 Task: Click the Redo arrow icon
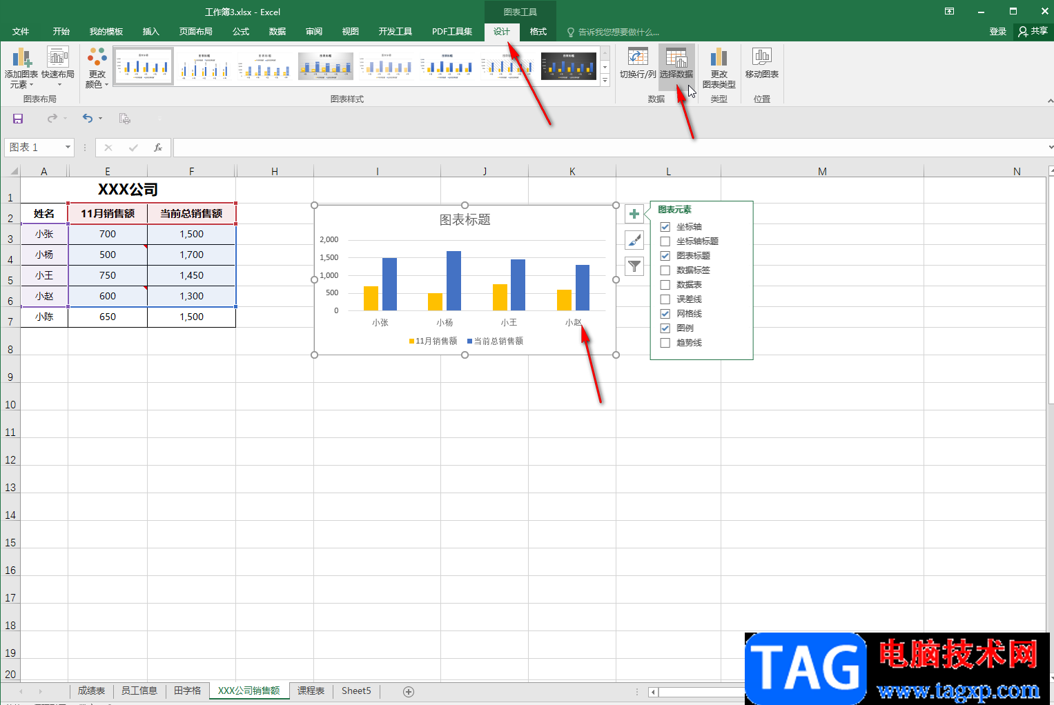pyautogui.click(x=52, y=119)
